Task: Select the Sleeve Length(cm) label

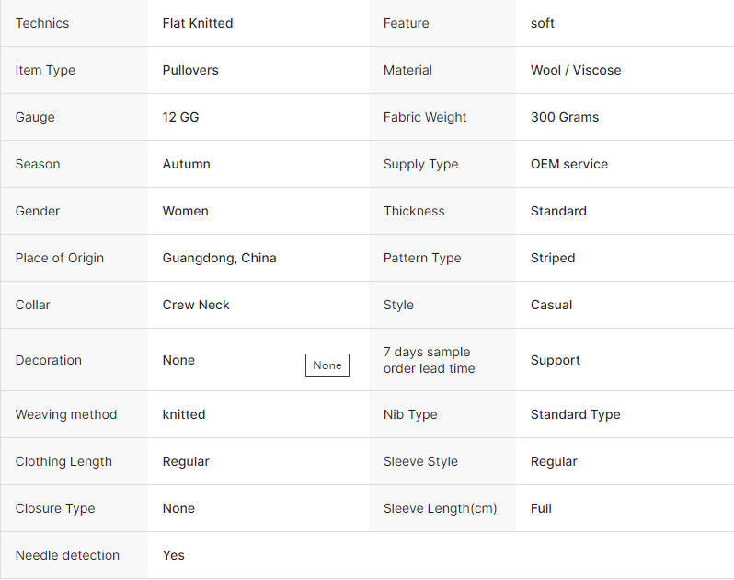Action: click(440, 508)
